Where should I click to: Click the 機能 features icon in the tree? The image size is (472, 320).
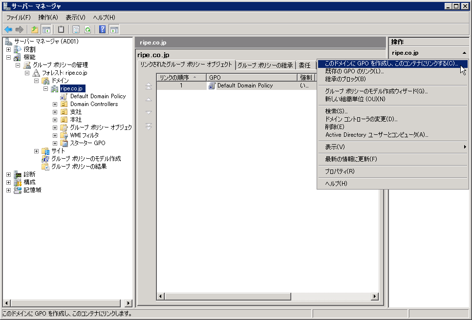point(18,57)
